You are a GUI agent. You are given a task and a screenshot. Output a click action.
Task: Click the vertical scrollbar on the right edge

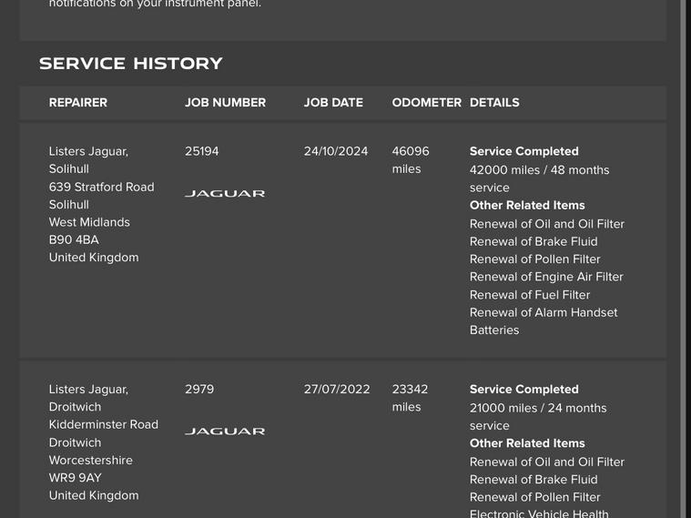pos(684,259)
